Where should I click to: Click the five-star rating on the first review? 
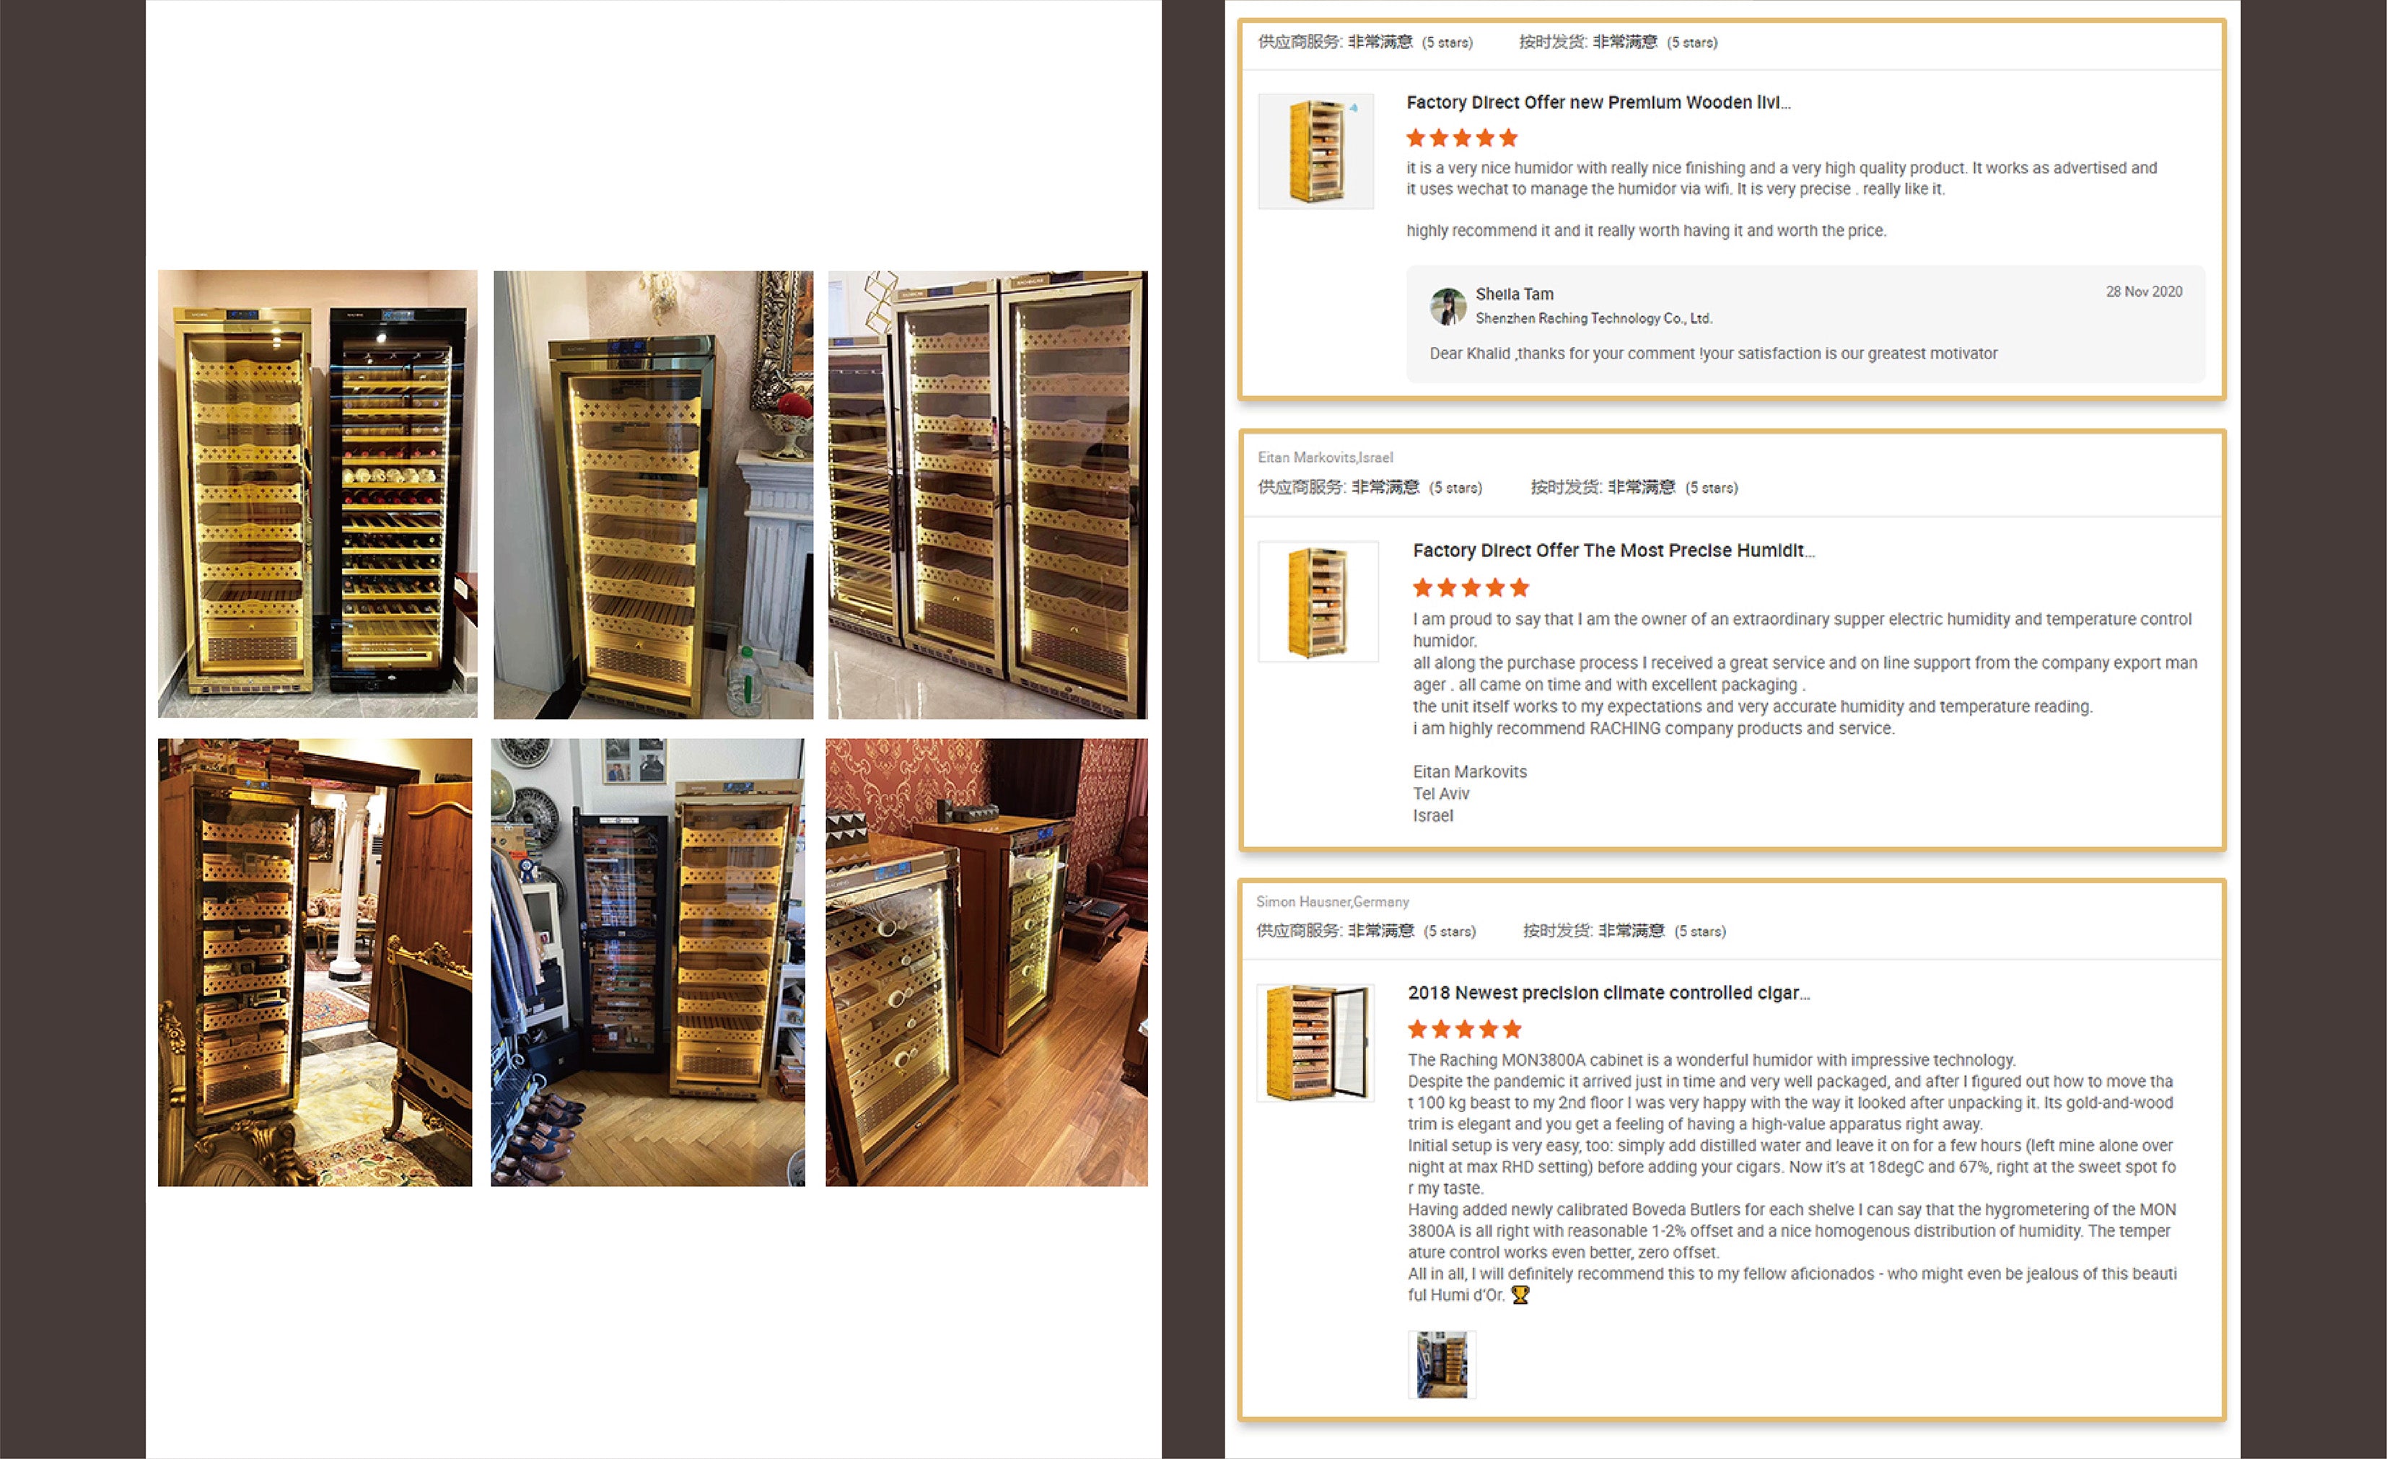click(1462, 138)
